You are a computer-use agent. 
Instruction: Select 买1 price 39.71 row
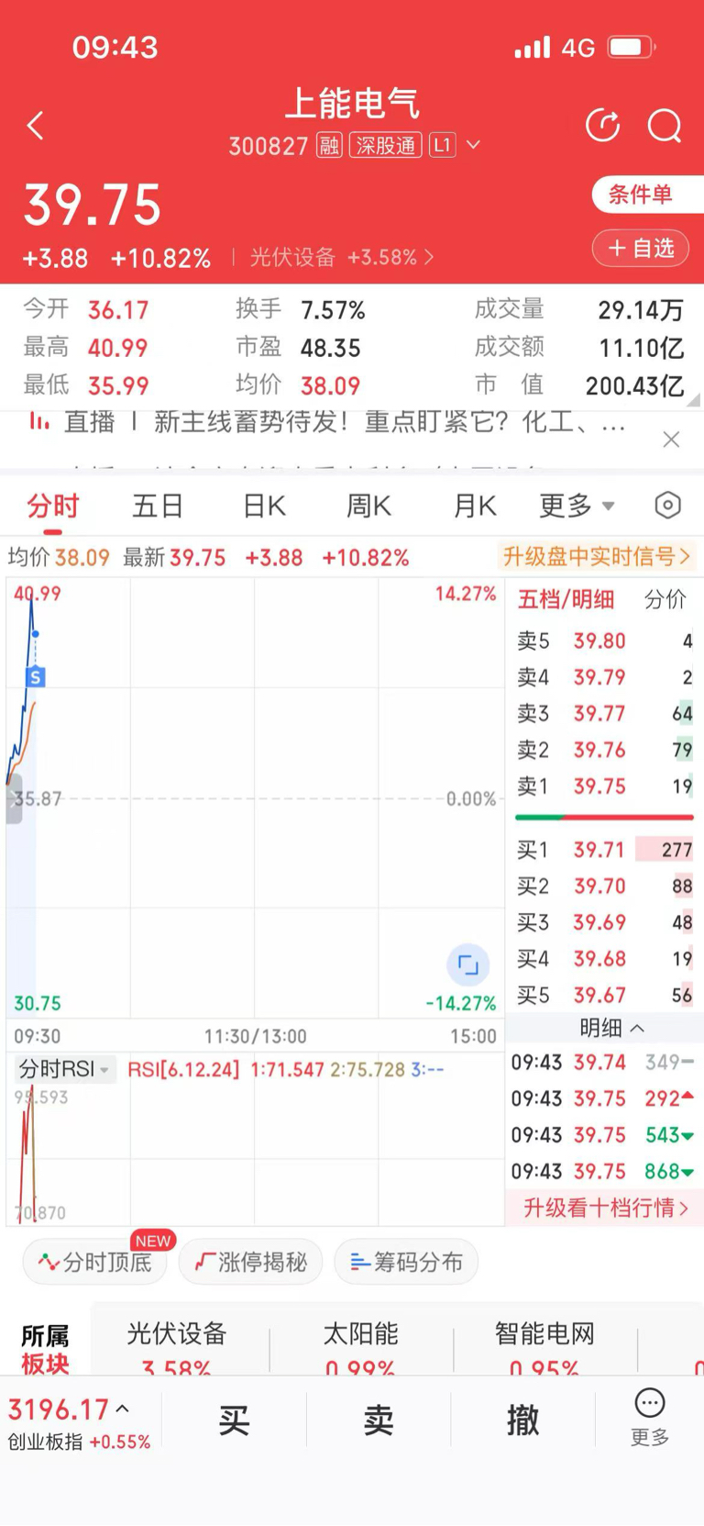(x=605, y=850)
